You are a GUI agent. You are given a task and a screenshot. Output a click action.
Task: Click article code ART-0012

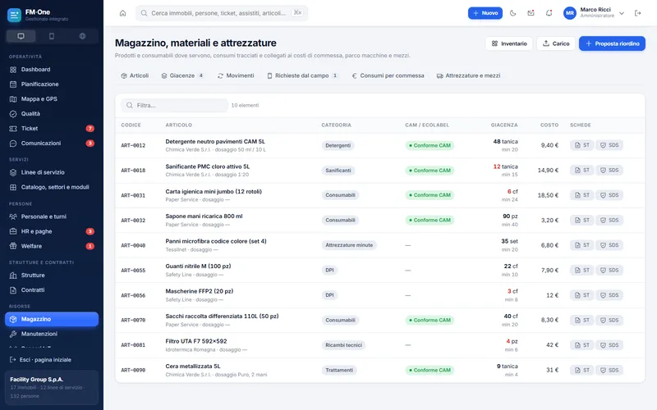pos(133,146)
